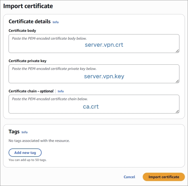Open Info link beside Certificate details
Viewport: 188px width, 186px height.
56,22
